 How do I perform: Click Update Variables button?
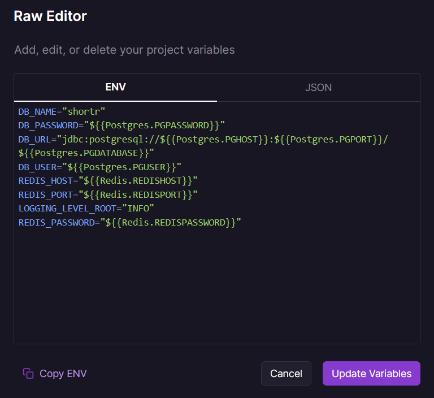(x=371, y=373)
